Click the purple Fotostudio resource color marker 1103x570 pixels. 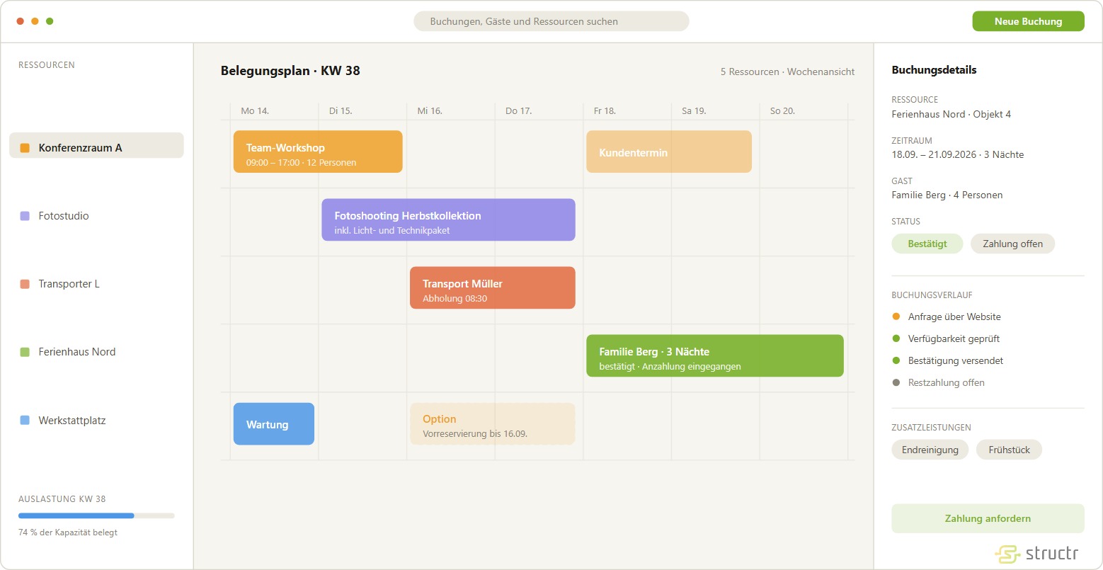[x=25, y=216]
